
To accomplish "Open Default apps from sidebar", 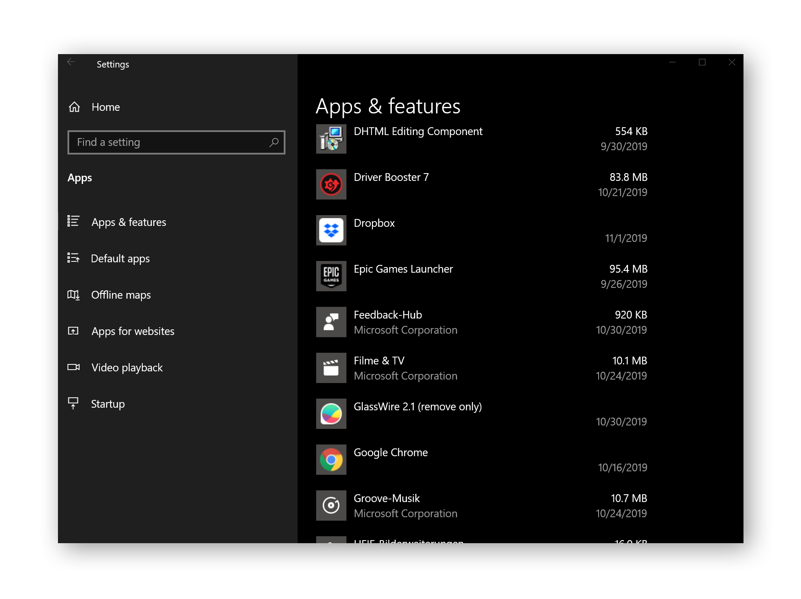I will click(x=120, y=258).
